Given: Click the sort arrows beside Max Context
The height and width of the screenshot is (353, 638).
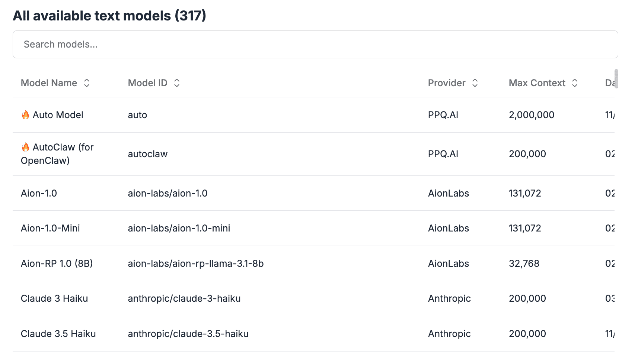Looking at the screenshot, I should click(575, 83).
